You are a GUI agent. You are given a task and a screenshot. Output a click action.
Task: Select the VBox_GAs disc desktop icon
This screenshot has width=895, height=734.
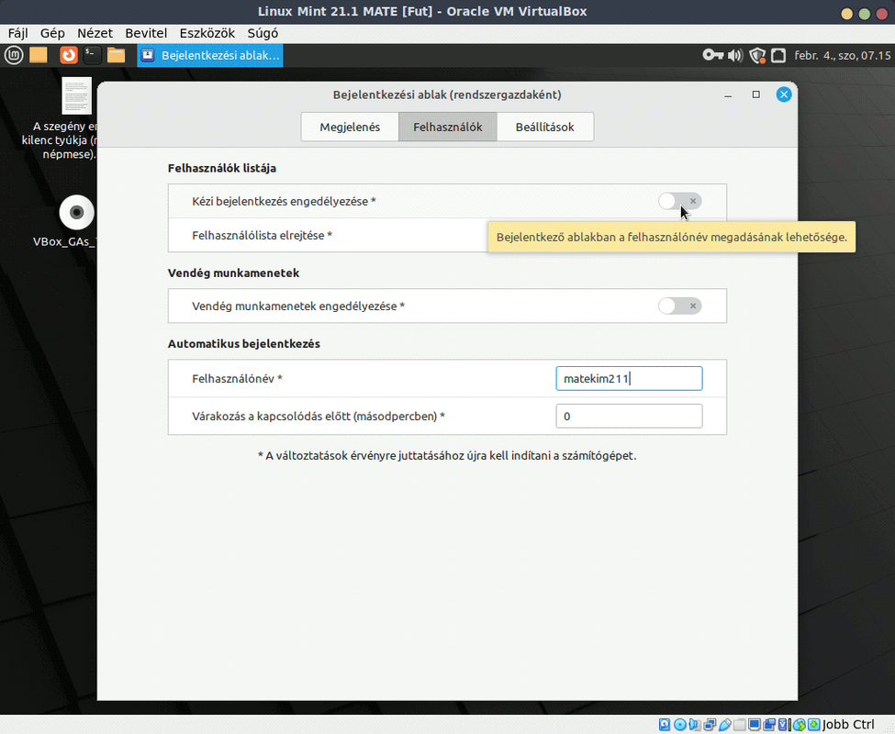76,213
